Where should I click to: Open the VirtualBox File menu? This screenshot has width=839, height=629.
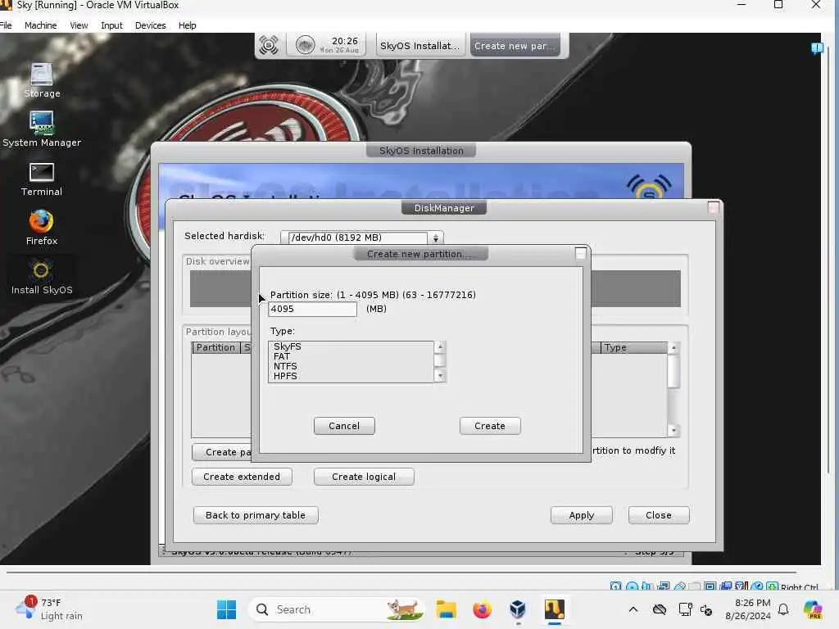pos(6,25)
